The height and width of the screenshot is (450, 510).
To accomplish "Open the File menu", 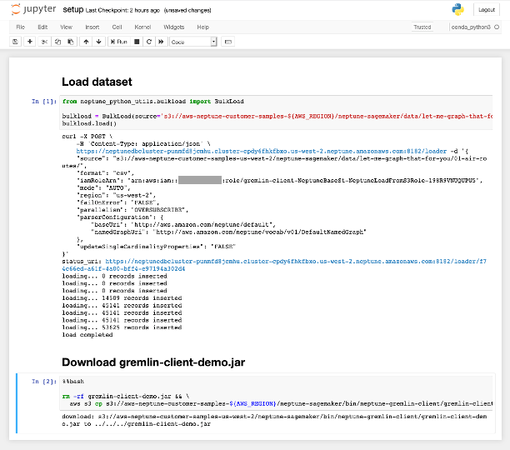I will (x=20, y=27).
